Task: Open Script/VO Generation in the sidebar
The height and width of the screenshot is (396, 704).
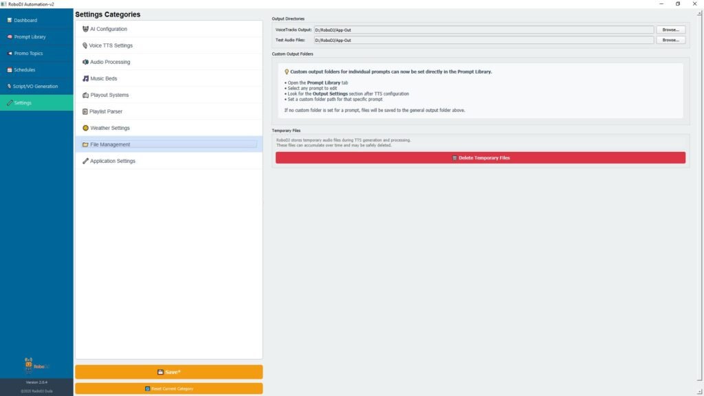Action: [x=36, y=87]
